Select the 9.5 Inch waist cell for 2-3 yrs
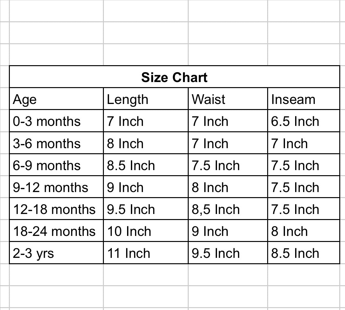Viewport: 345px width, 310px height. pos(228,252)
